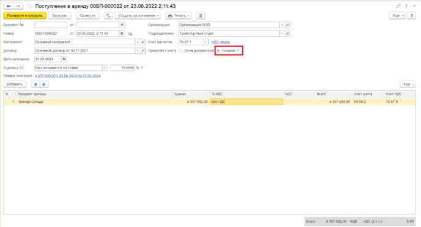Expand Контрагент dropdown list
Screen dimensions: 421x227
pos(138,42)
